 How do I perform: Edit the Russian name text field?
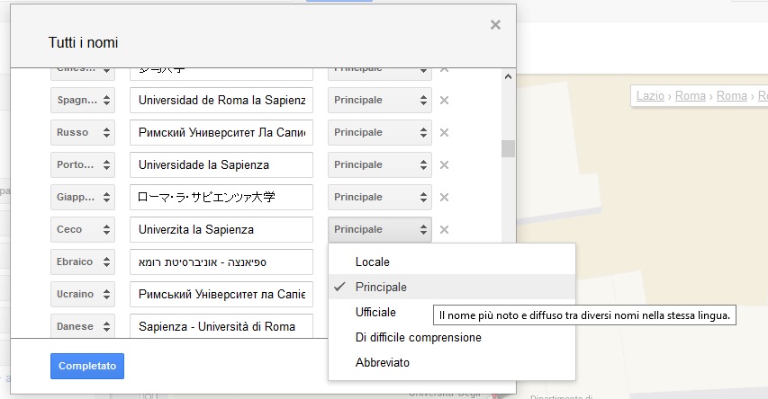(x=221, y=132)
